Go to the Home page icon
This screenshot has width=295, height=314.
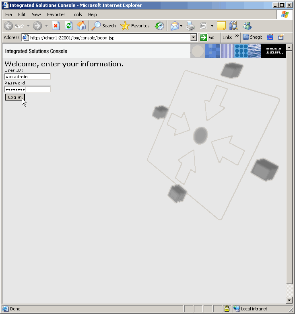point(81,26)
